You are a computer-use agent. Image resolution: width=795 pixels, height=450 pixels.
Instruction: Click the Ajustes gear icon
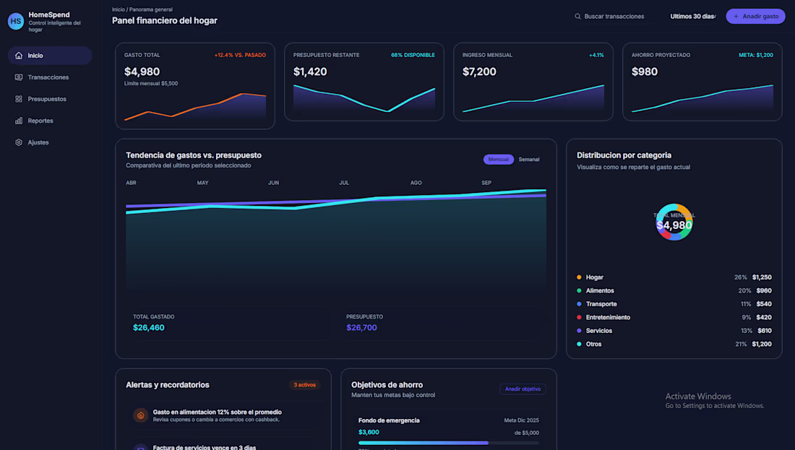19,143
